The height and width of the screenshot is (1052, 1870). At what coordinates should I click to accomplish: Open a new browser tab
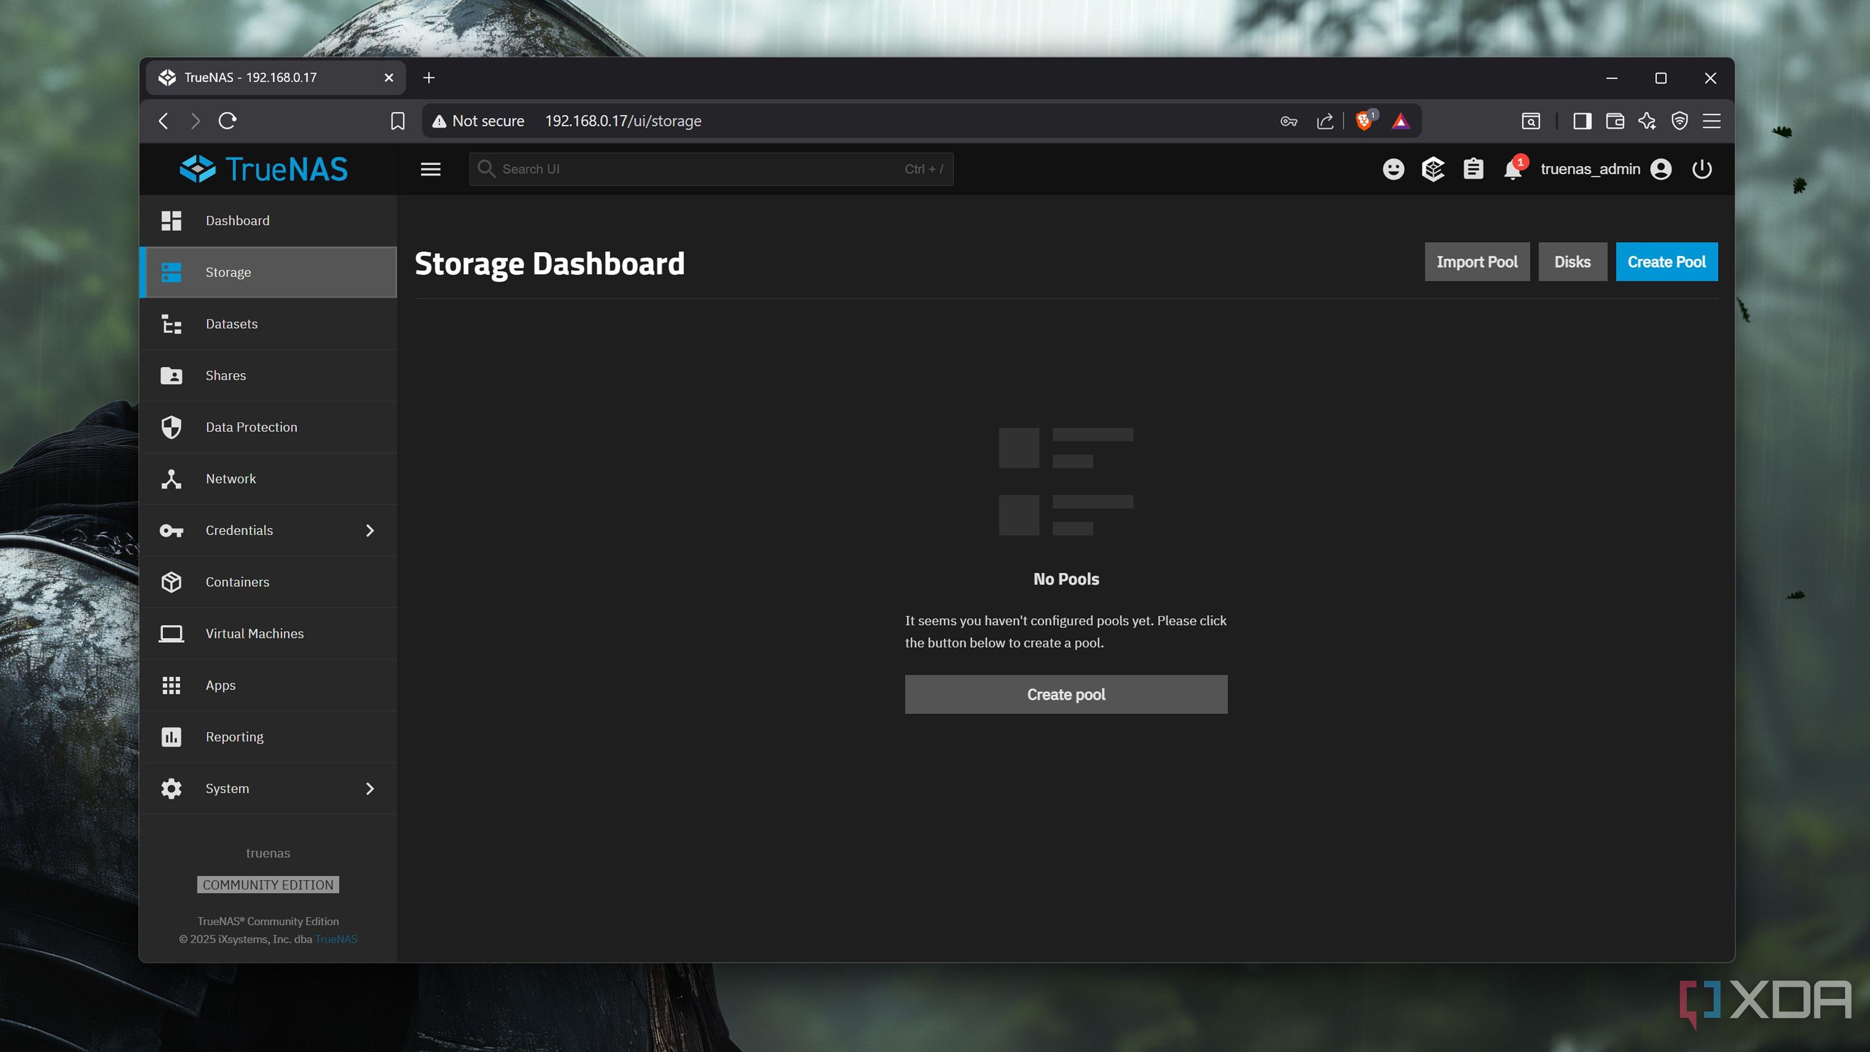click(429, 77)
